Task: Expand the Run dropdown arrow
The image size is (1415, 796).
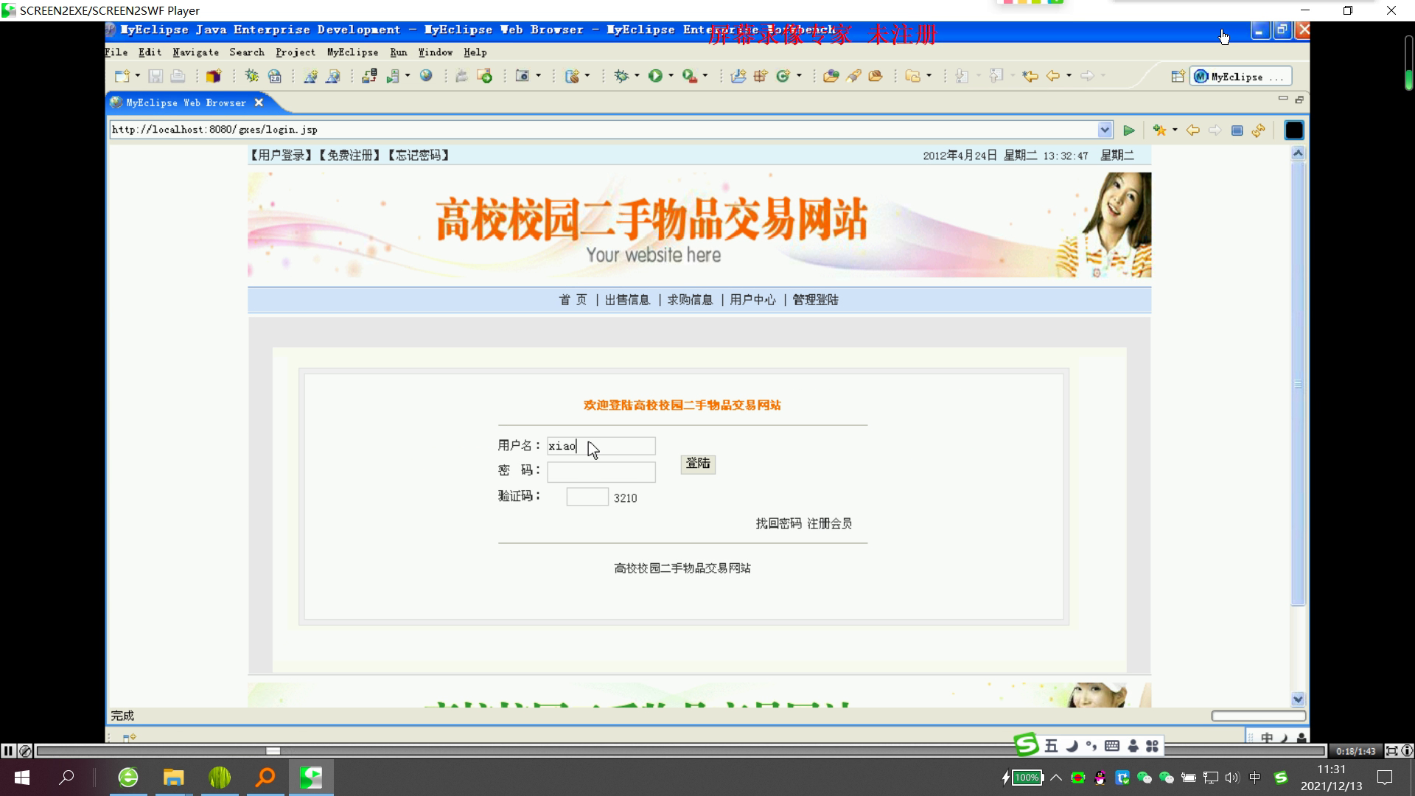Action: 671,76
